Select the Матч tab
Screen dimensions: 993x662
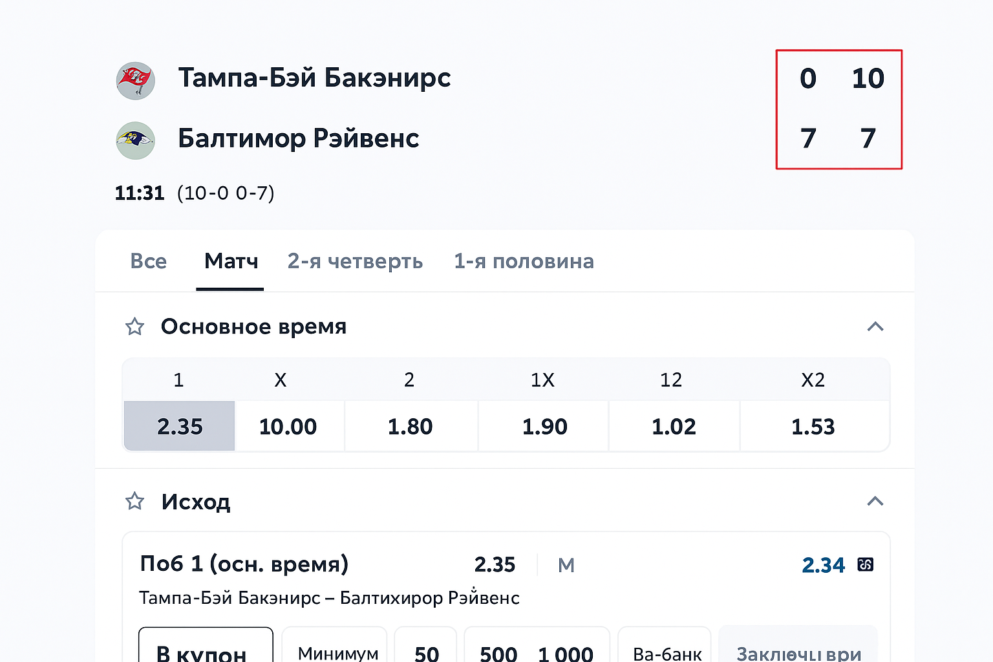(x=231, y=261)
